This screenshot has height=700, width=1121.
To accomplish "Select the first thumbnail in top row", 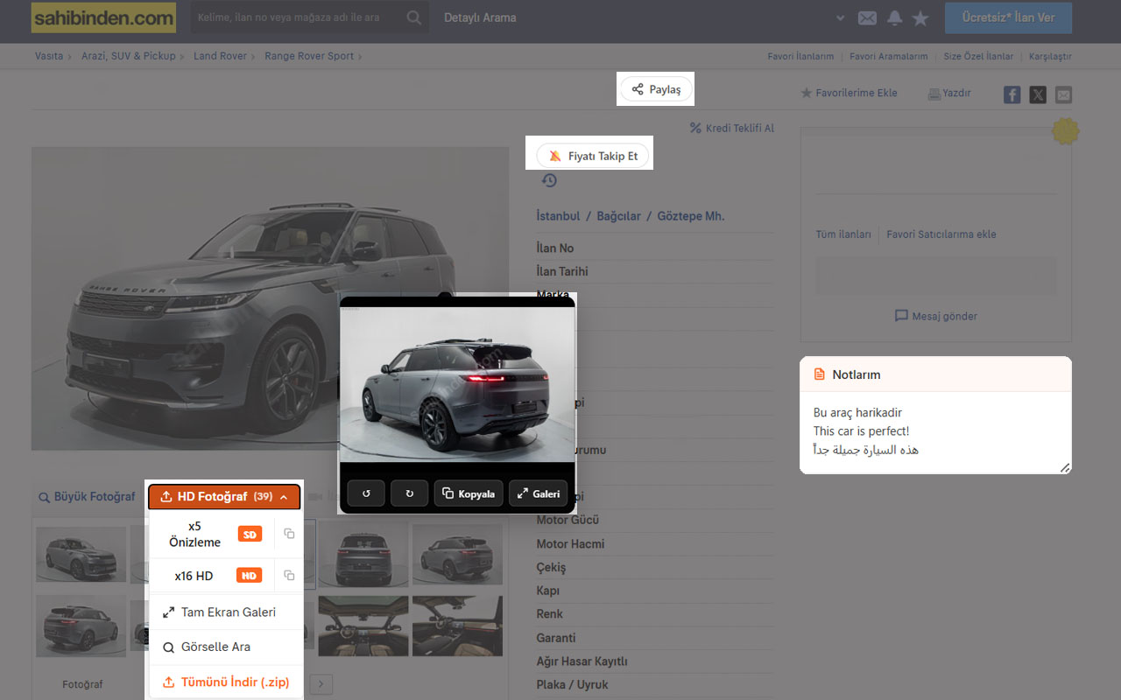I will tap(81, 555).
